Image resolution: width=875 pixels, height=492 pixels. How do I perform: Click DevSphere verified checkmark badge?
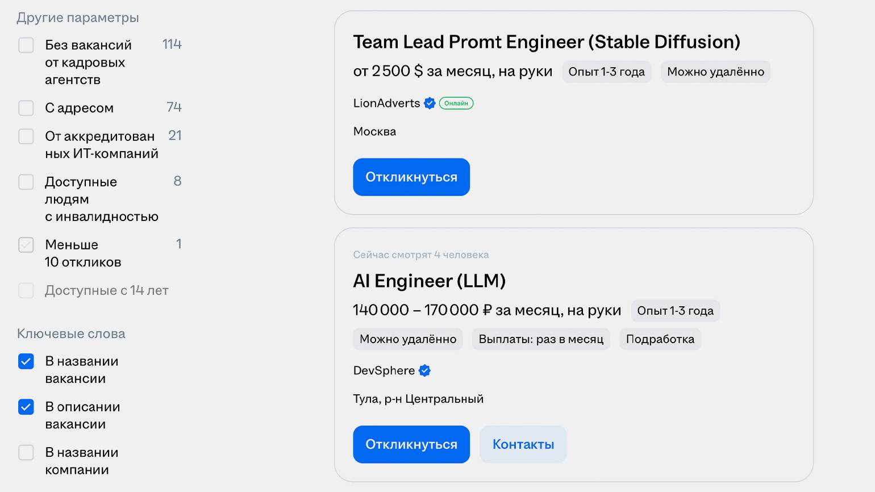[424, 371]
